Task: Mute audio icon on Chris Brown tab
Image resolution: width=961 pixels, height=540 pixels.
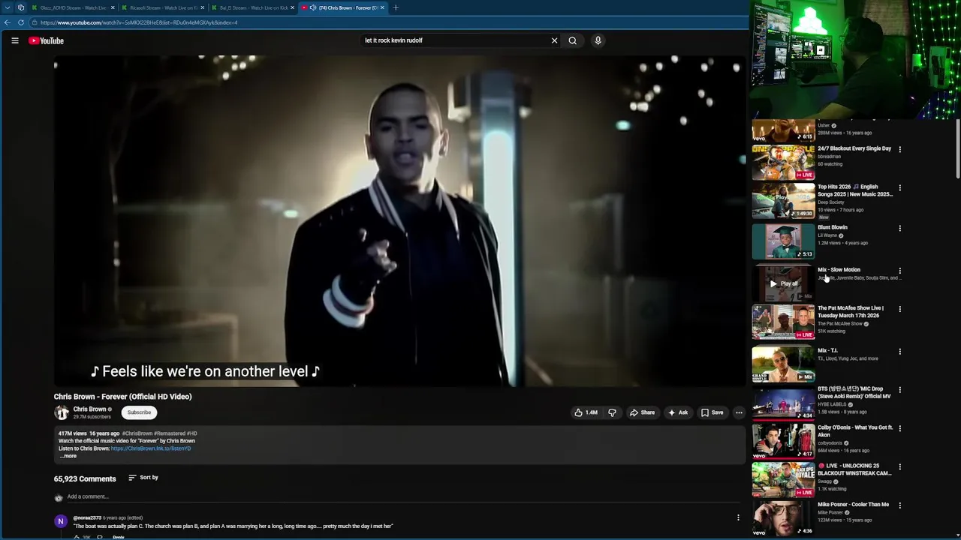Action: (312, 7)
